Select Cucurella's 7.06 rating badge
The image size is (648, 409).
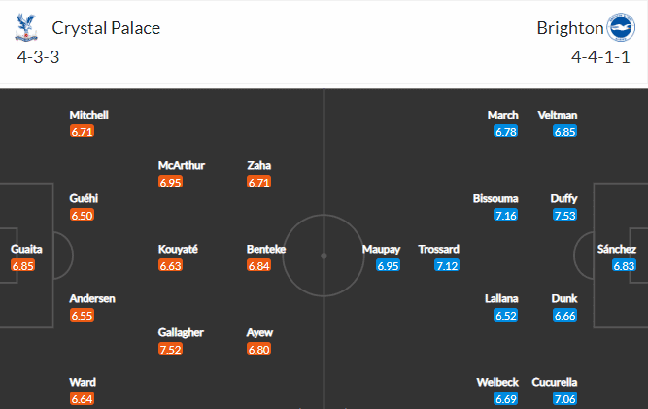pyautogui.click(x=564, y=399)
